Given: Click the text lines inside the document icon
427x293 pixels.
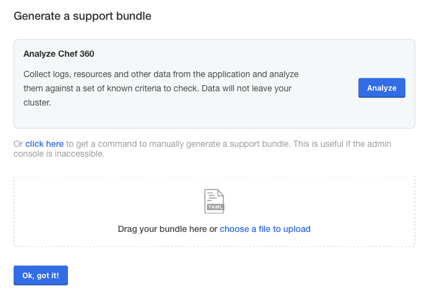Looking at the screenshot, I should click(x=212, y=197).
